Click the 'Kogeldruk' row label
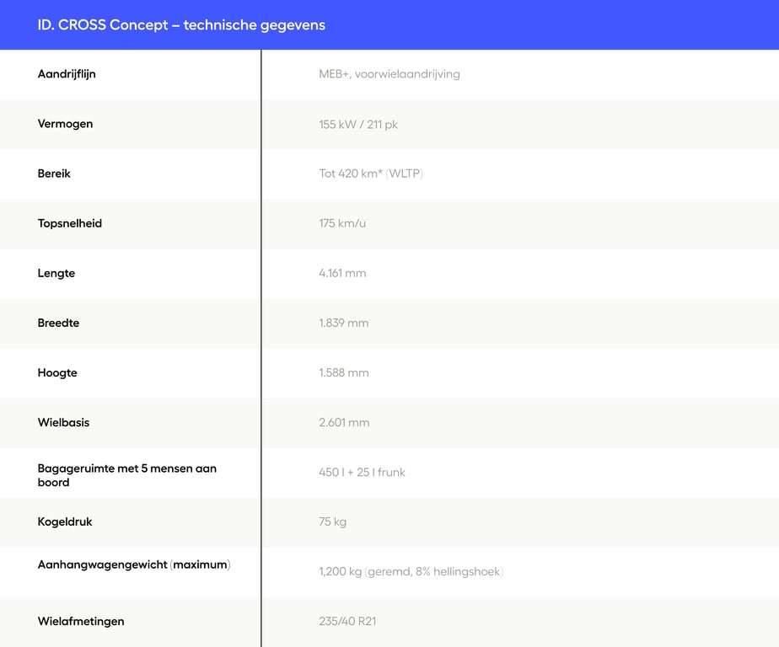Viewport: 779px width, 647px height. click(x=65, y=521)
